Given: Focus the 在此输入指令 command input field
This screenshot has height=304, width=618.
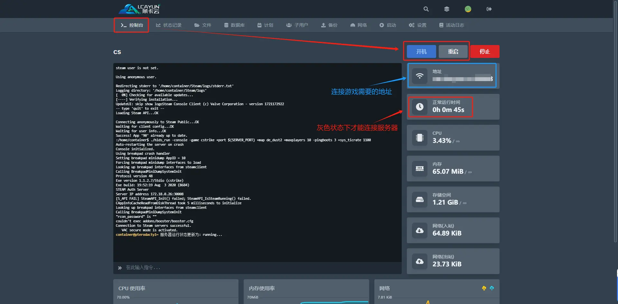Looking at the screenshot, I should tap(257, 268).
